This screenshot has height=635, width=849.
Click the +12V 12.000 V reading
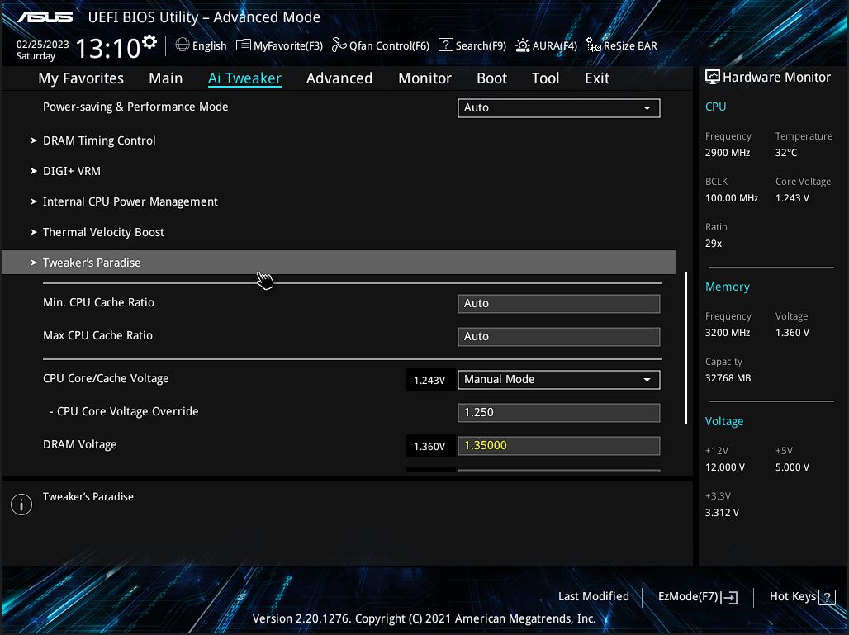point(724,467)
